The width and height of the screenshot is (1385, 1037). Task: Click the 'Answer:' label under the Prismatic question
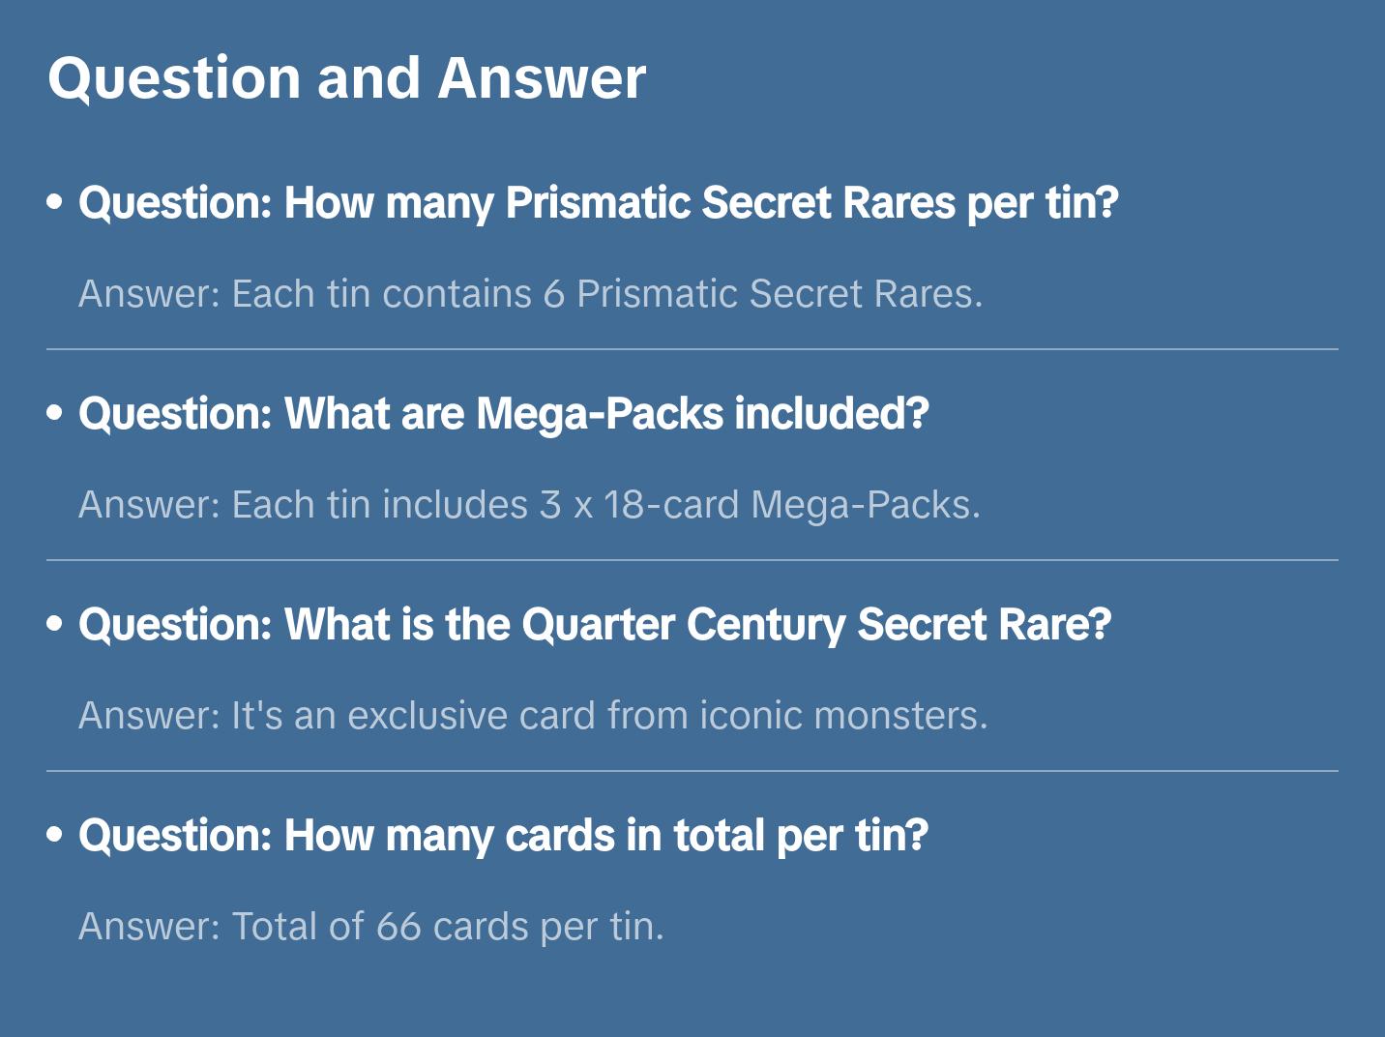click(x=150, y=294)
